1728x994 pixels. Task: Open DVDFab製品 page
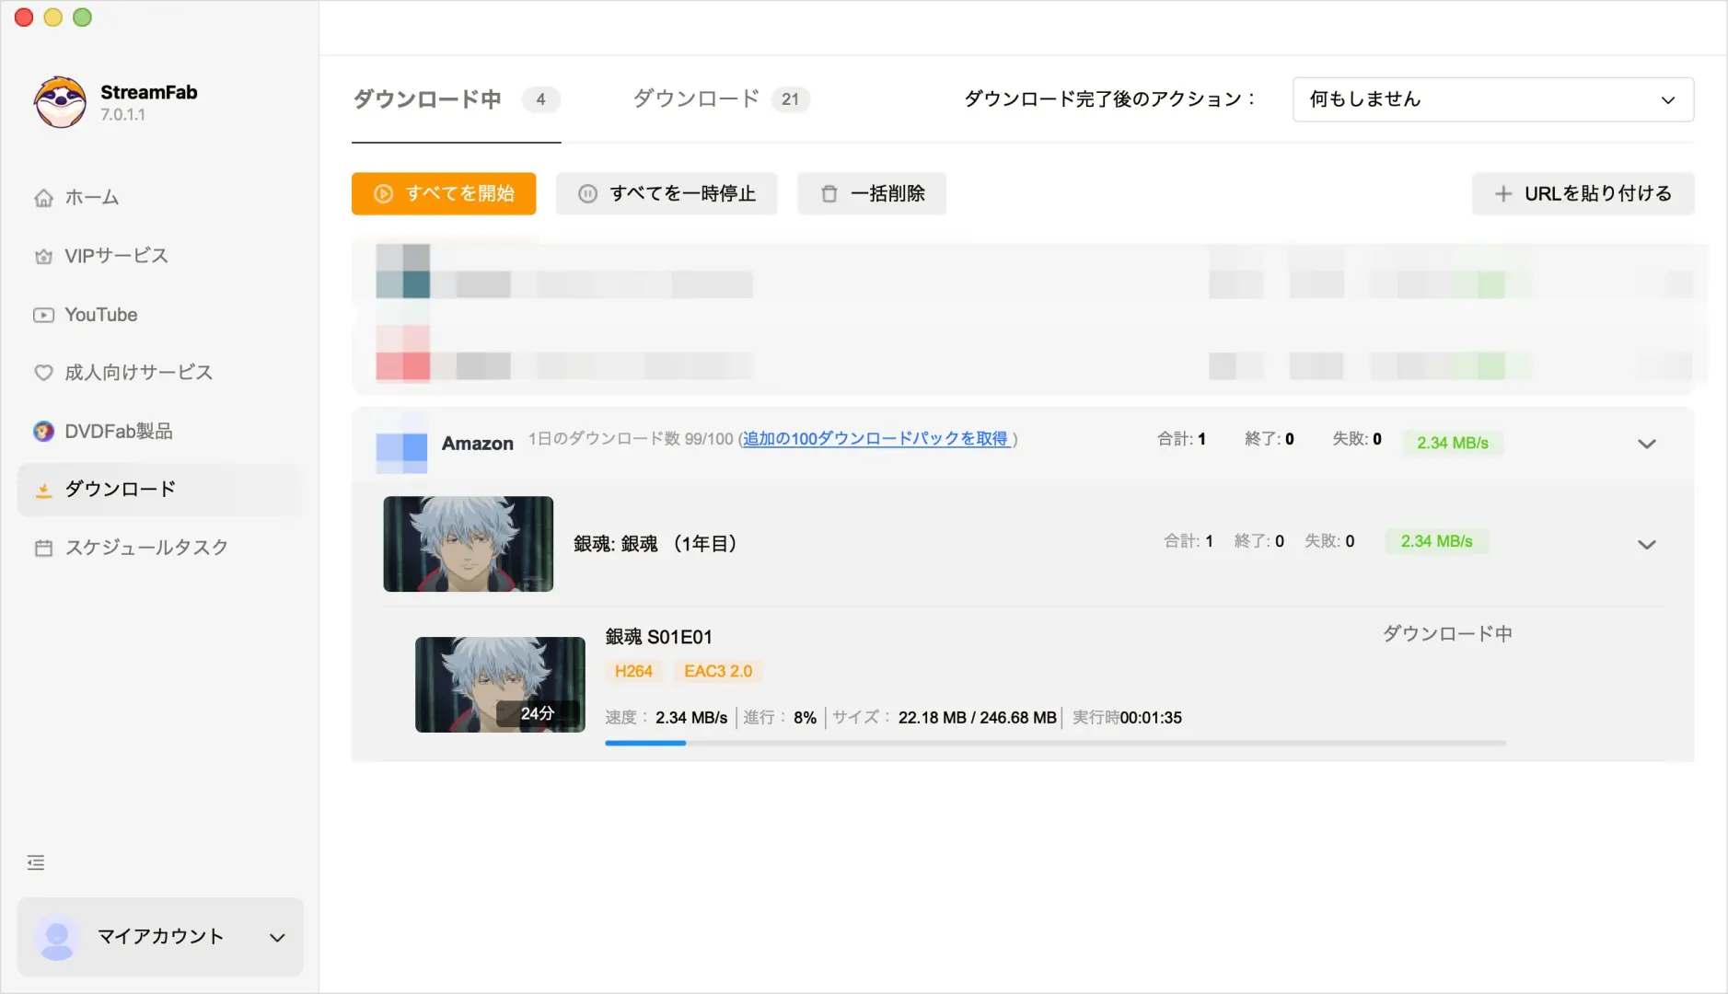click(119, 432)
